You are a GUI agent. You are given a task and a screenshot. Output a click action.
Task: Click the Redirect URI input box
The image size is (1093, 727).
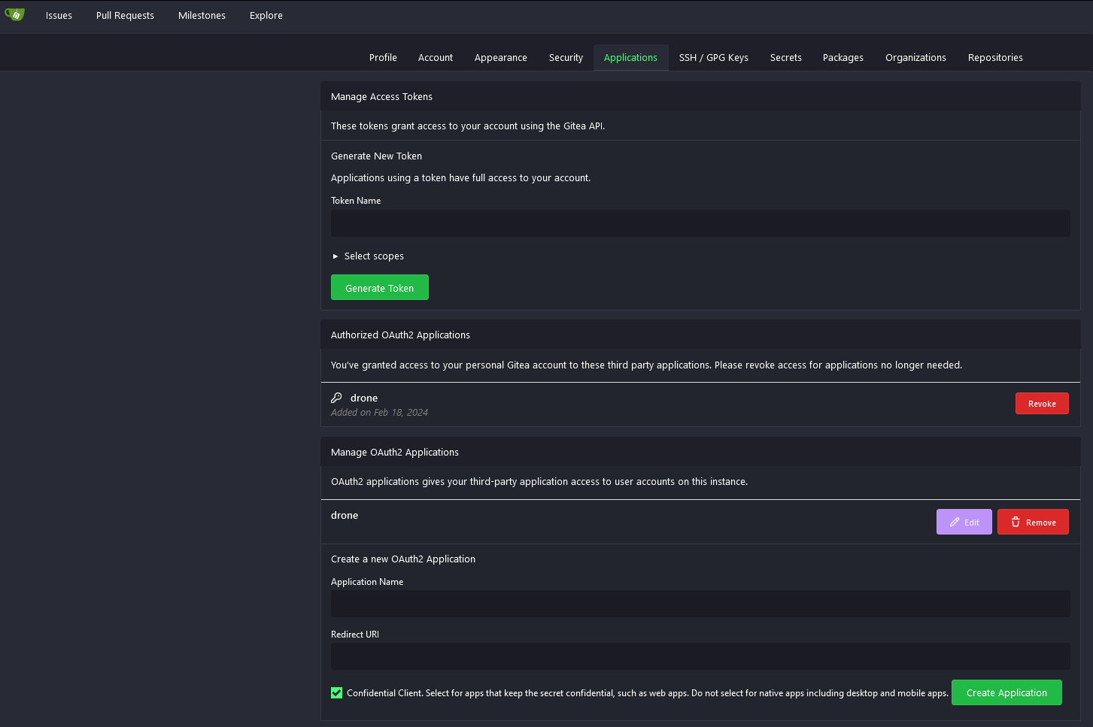pos(700,656)
